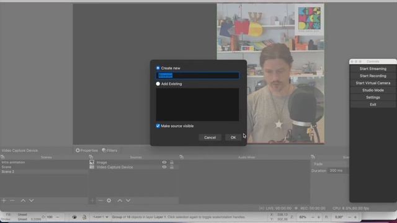Screen dimensions: 397x223
Task: Toggle Studio Mode in the Controls window
Action: coord(373,90)
